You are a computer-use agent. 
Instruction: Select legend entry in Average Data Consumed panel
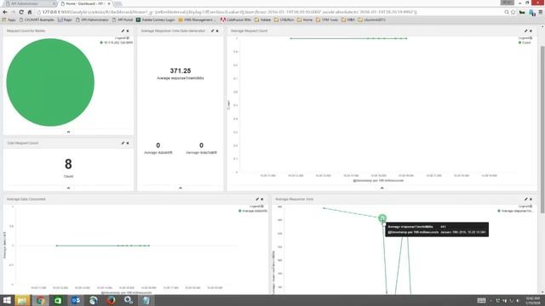[253, 211]
